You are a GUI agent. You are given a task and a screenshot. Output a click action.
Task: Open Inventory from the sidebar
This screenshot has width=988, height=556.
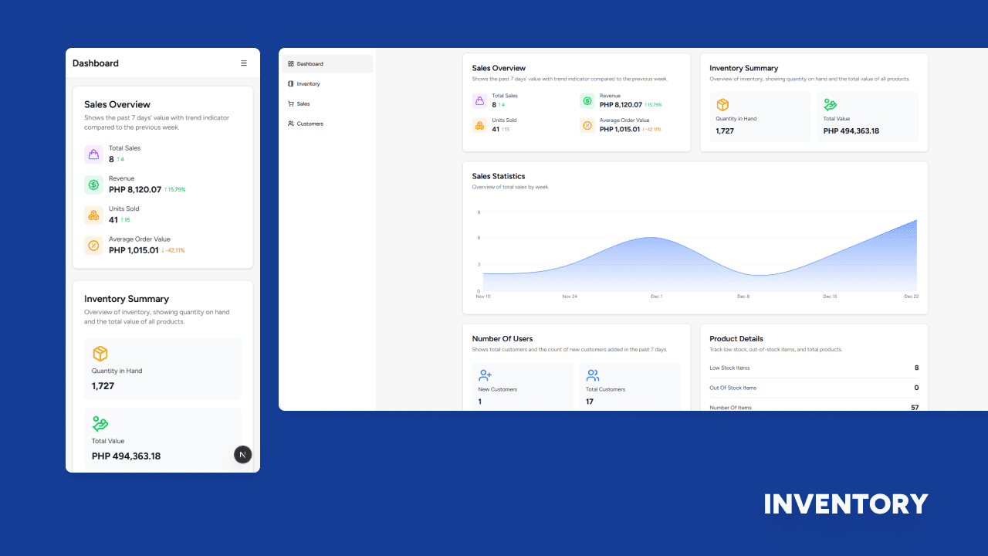point(308,84)
